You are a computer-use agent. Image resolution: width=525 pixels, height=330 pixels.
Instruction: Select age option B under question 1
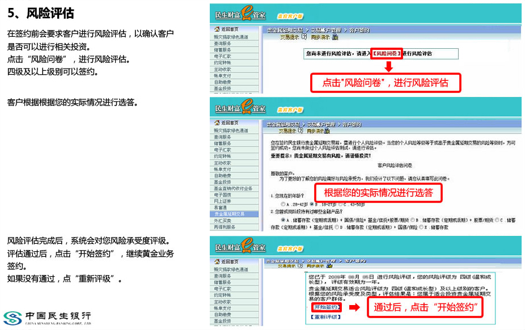coord(312,204)
